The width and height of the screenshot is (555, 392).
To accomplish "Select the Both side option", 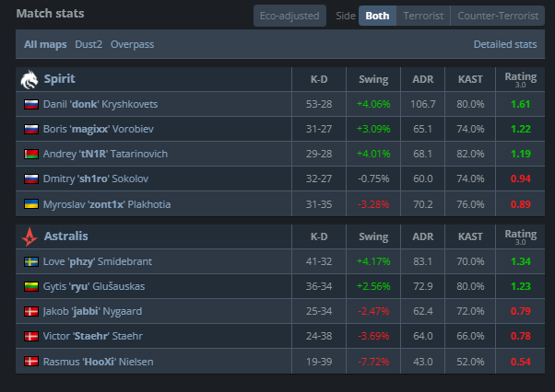I will (x=377, y=16).
